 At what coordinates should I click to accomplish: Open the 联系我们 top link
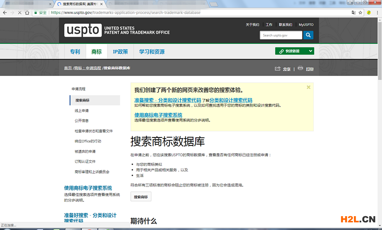[x=286, y=25]
